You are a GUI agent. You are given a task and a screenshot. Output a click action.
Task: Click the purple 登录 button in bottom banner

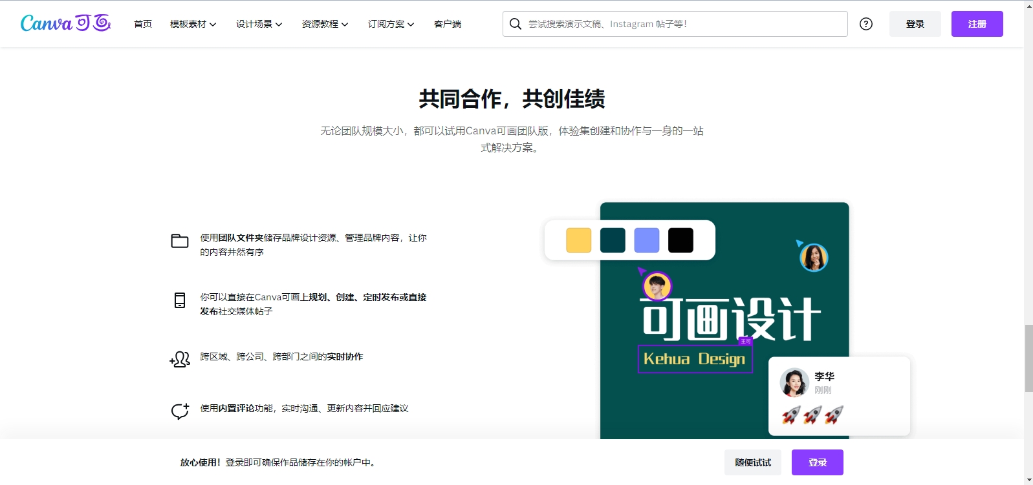click(818, 462)
